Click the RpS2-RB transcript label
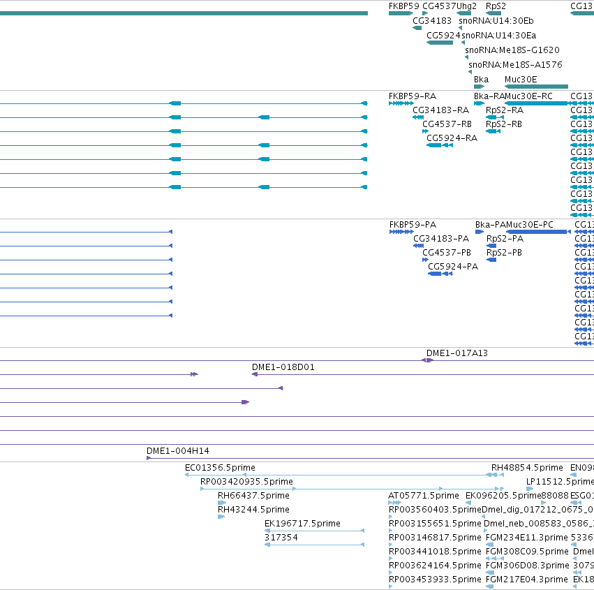This screenshot has height=590, width=594. [x=503, y=124]
